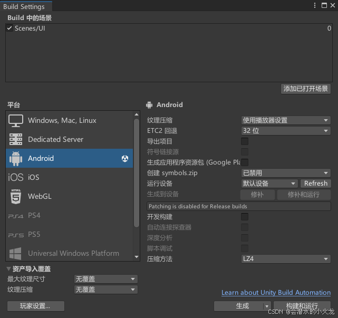Click the iOS platform icon
This screenshot has height=318, width=338.
tap(15, 177)
